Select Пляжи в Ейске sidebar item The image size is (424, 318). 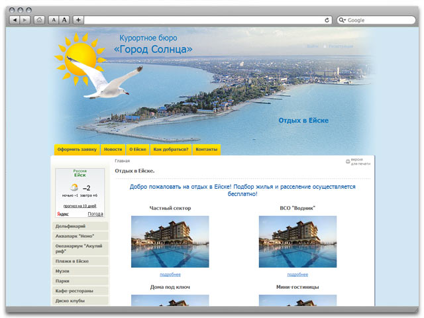(x=80, y=261)
